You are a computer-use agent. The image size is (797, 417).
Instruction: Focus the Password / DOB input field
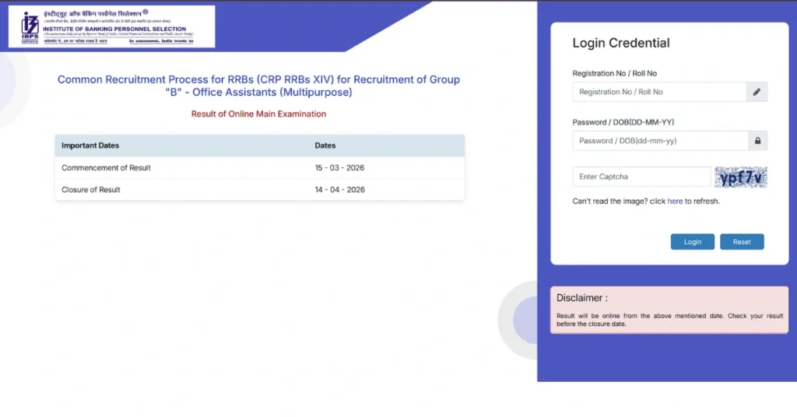point(660,141)
